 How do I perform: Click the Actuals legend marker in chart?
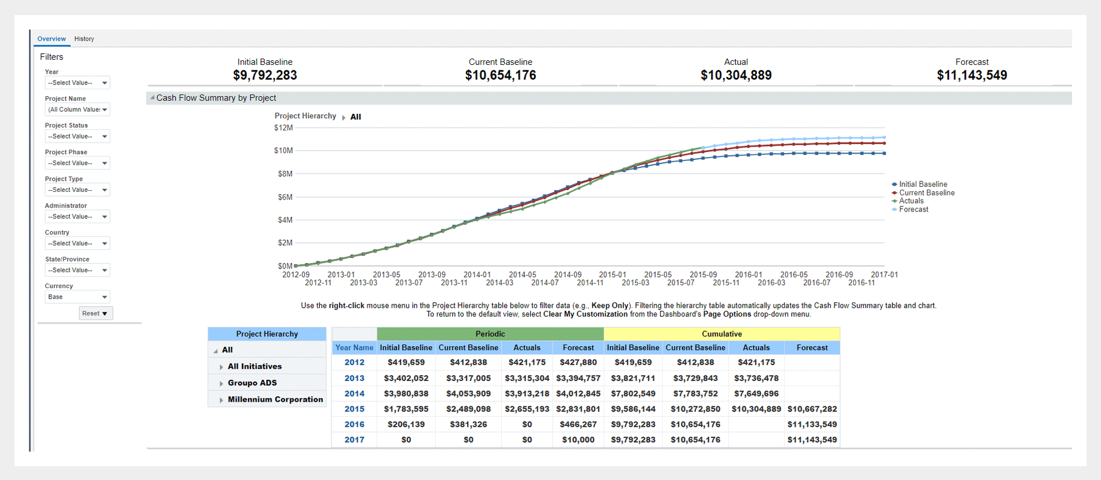click(895, 201)
